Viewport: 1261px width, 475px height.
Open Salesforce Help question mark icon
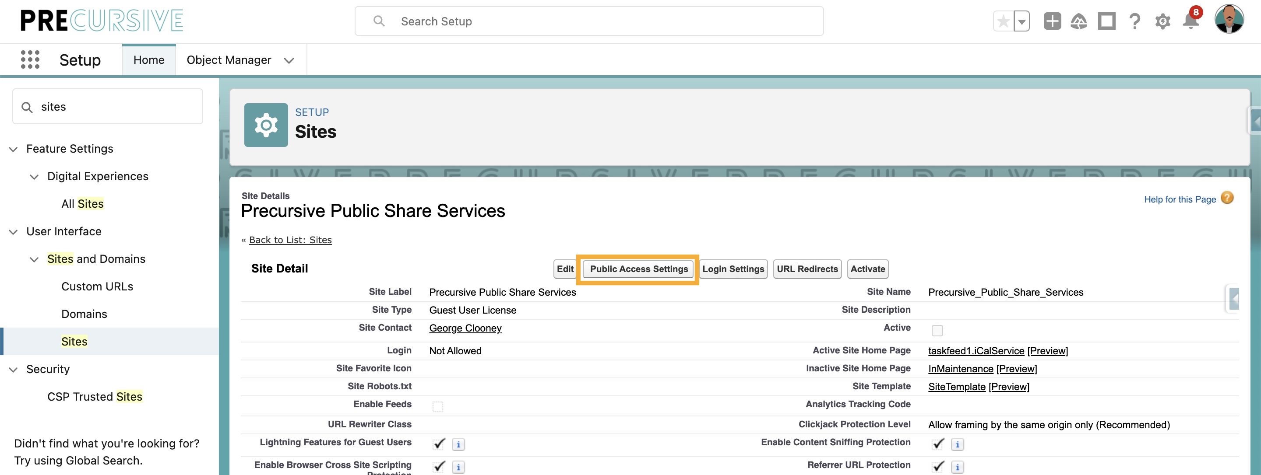(x=1135, y=21)
